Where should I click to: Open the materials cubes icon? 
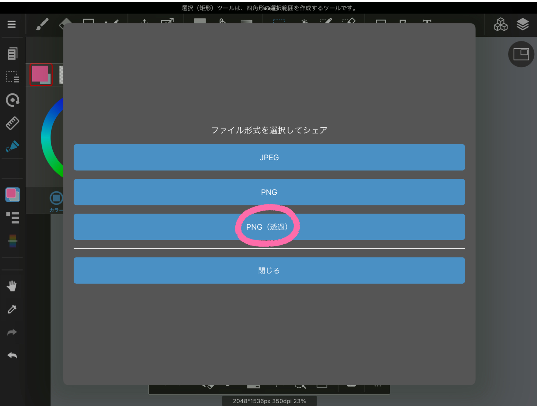tap(500, 24)
